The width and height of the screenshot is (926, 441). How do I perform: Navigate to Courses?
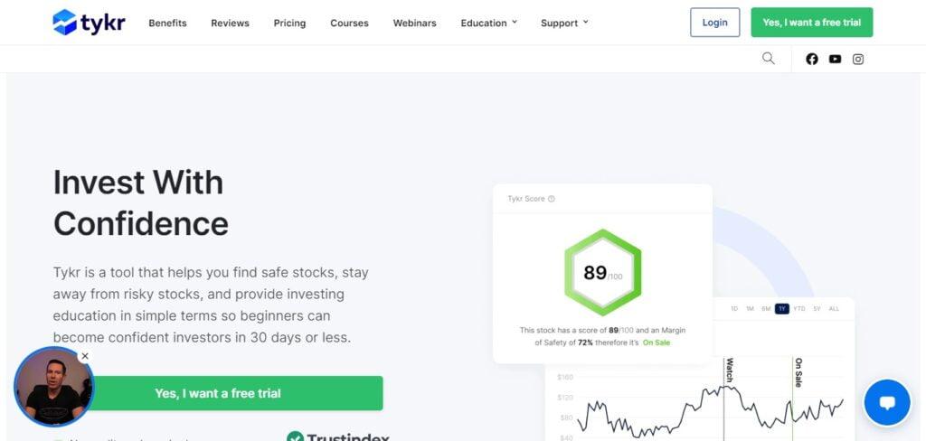[x=349, y=23]
